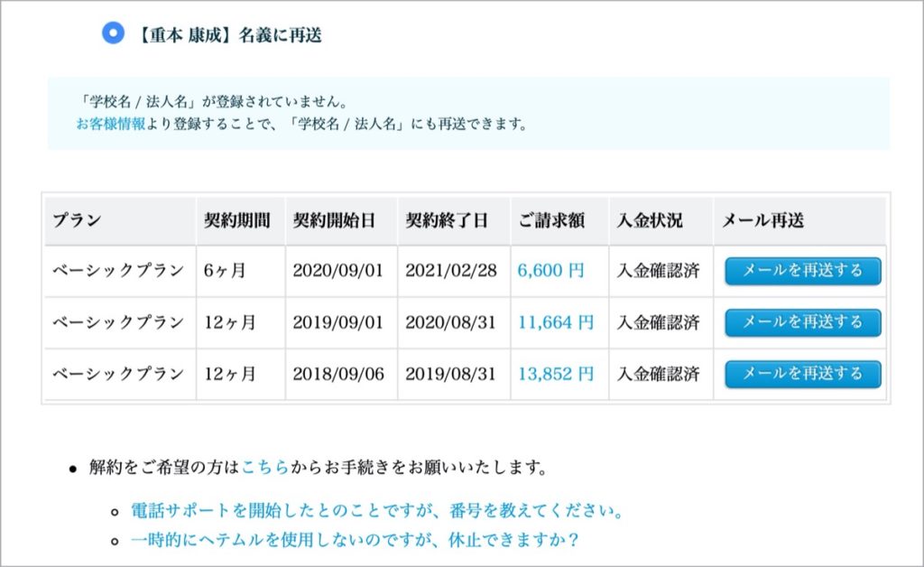Viewport: 924px width, 567px height.
Task: Follow the こちら cancellation link
Action: [x=265, y=468]
